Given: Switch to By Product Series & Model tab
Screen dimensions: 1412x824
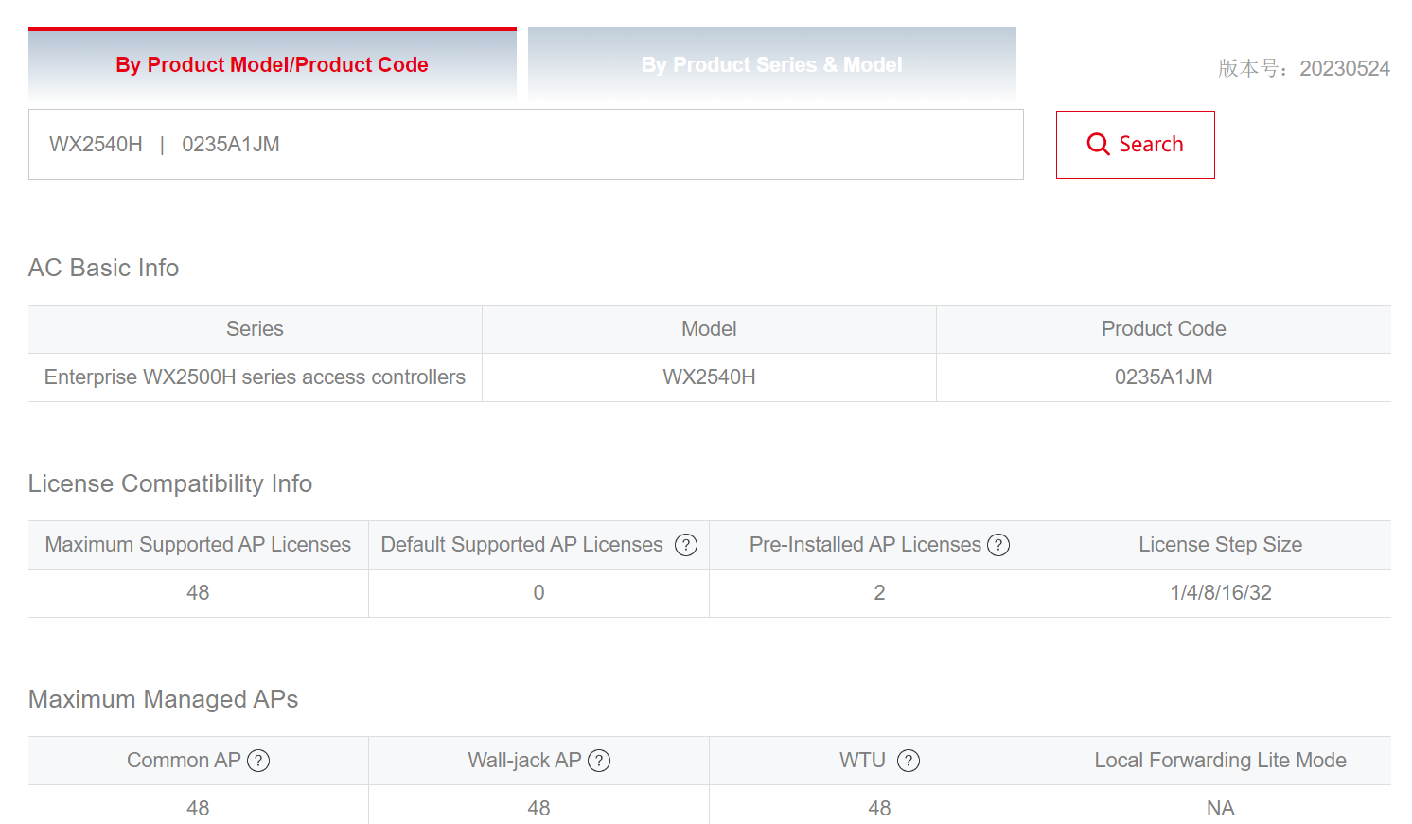Looking at the screenshot, I should [772, 64].
